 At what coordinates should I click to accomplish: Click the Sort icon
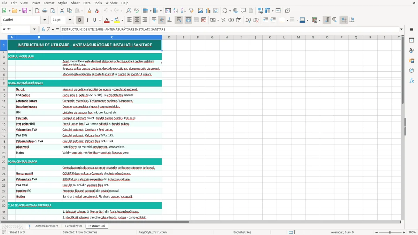tap(168, 11)
